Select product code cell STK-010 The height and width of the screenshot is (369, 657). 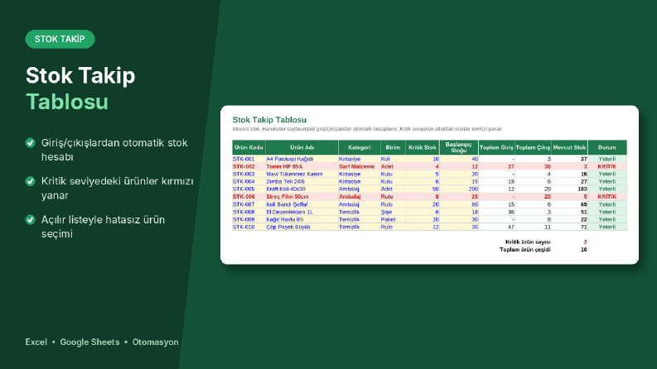[x=249, y=228]
